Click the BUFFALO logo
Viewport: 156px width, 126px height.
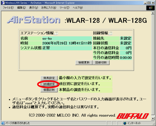pyautogui.click(x=132, y=116)
